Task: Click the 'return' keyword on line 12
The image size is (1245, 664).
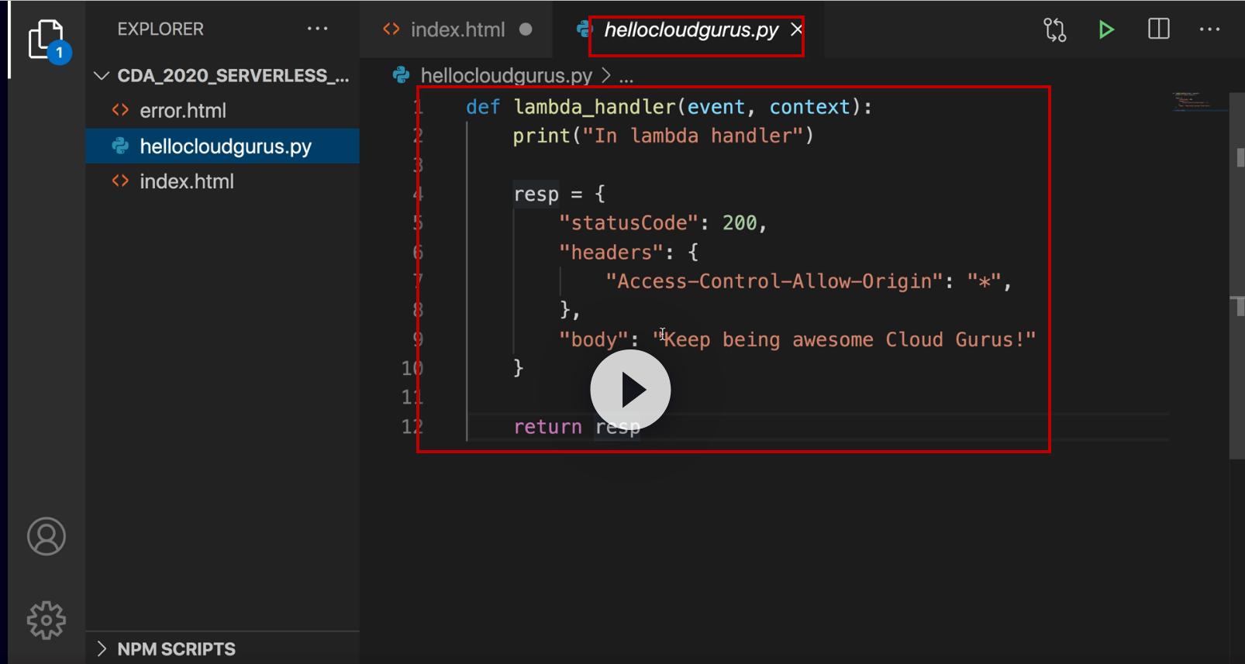Action: point(547,427)
